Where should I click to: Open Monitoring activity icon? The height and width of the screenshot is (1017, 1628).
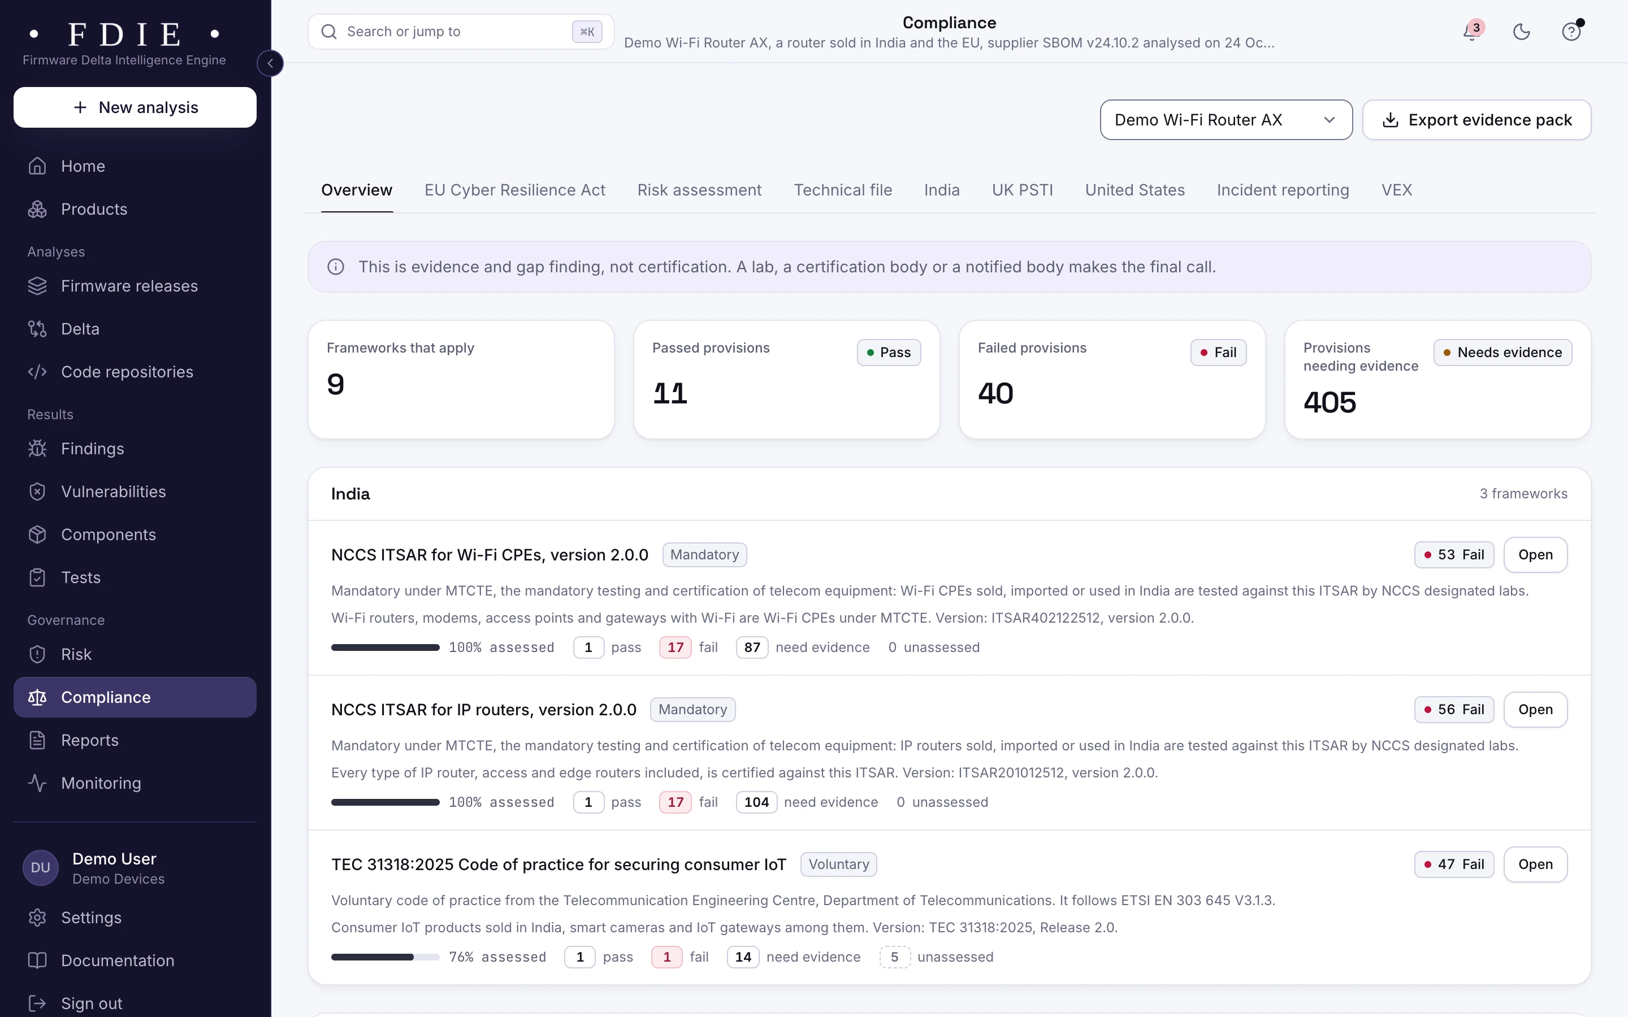tap(38, 783)
